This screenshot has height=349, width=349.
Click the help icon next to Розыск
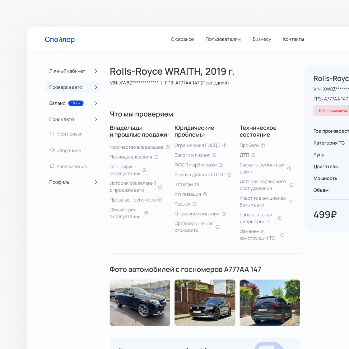[x=194, y=204]
